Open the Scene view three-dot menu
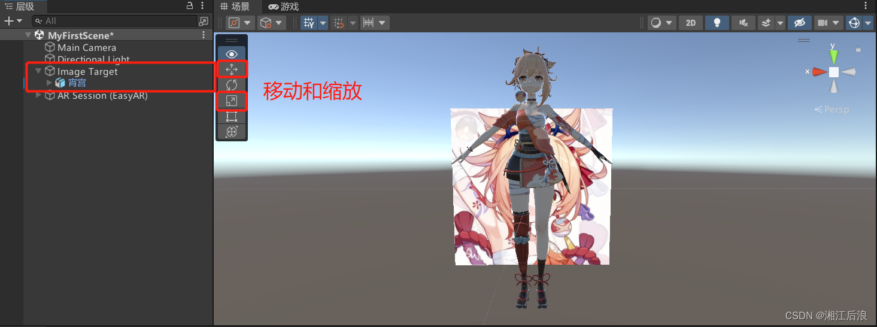 866,6
